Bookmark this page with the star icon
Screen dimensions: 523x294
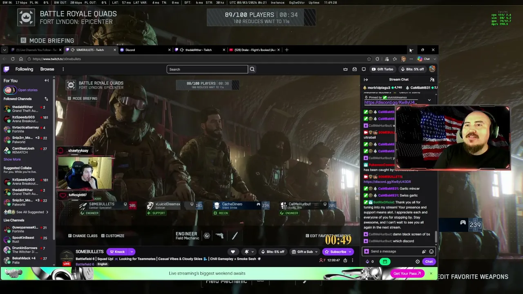tap(369, 59)
